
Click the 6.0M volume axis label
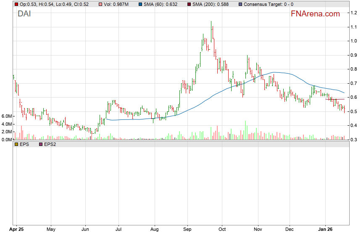pos(6,116)
